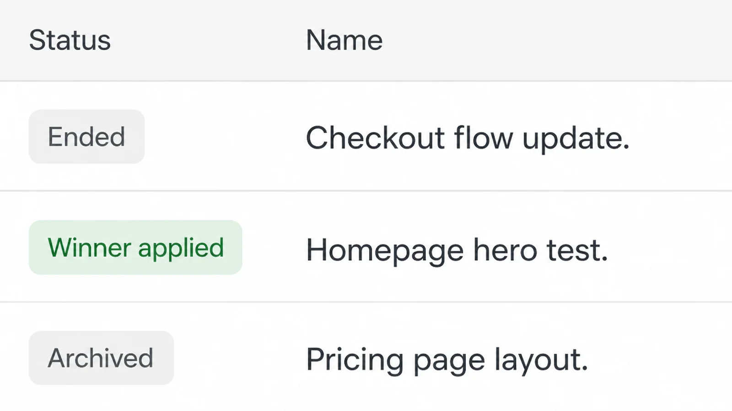Sort by the Status column header
Screen dimensions: 732x411
pos(70,40)
